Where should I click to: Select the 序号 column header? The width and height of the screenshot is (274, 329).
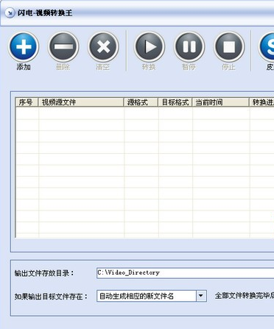(x=27, y=102)
